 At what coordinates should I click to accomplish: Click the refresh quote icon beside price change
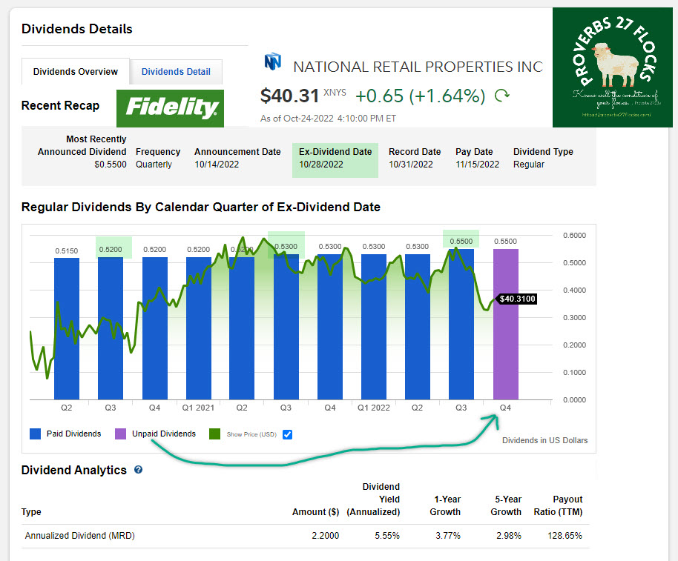(x=502, y=96)
